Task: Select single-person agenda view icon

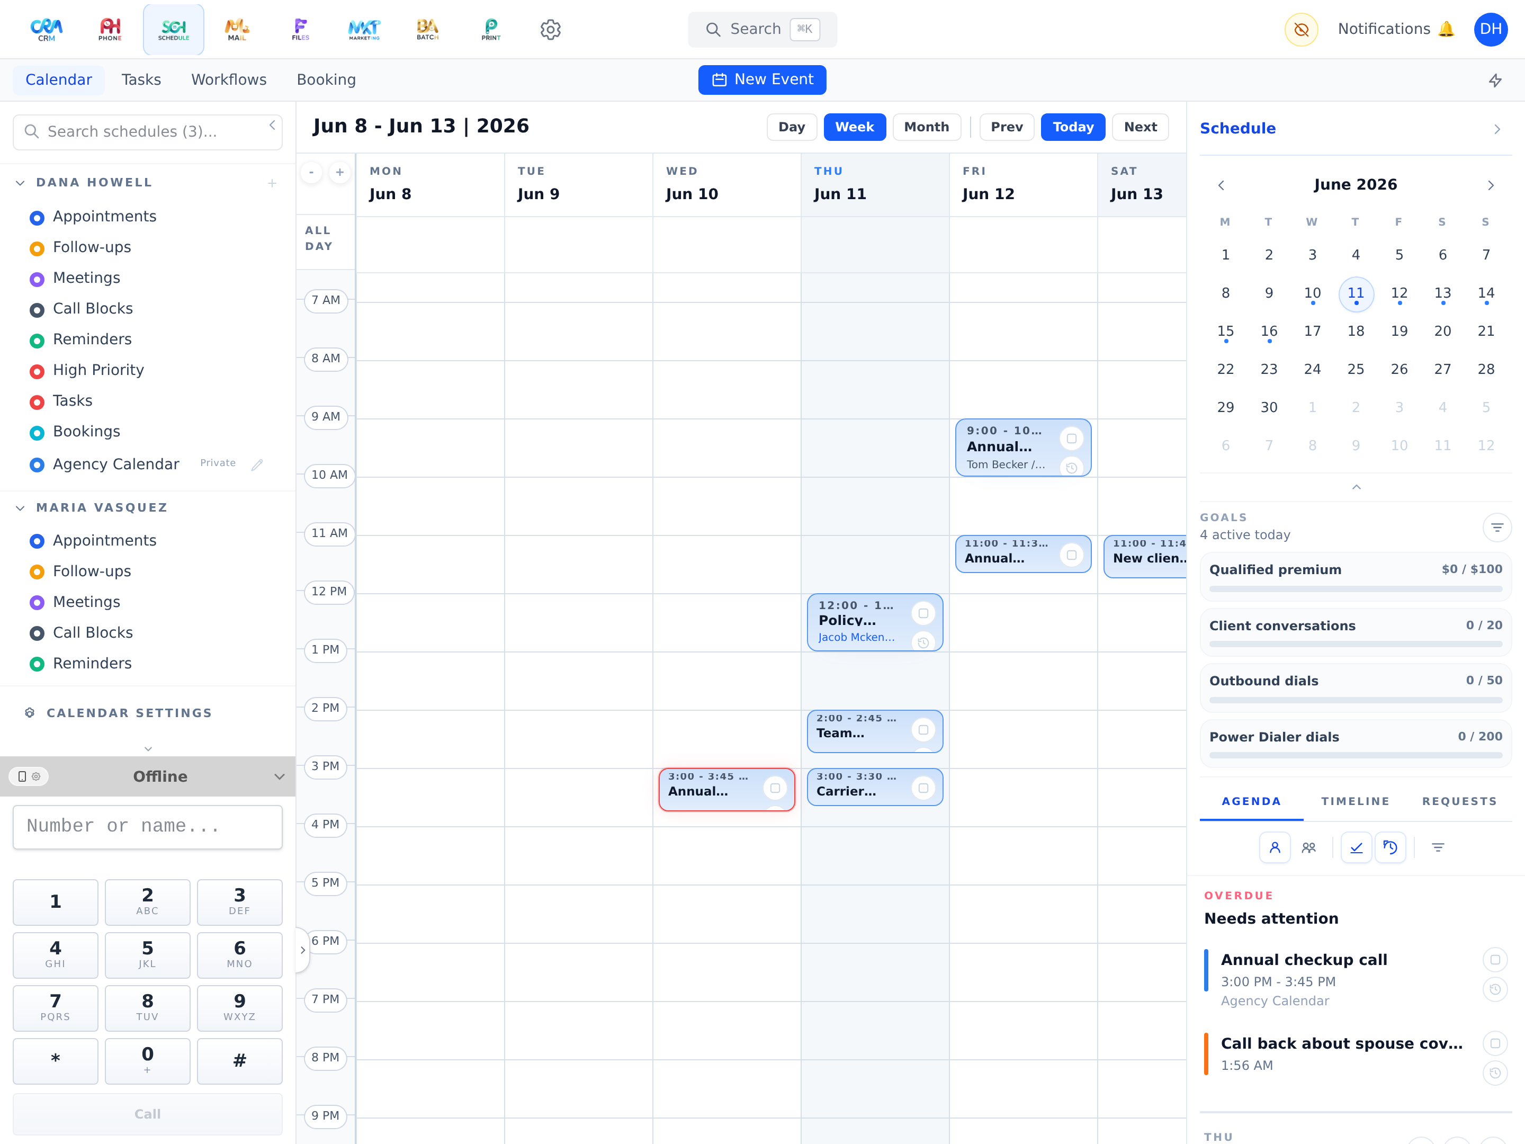Action: pyautogui.click(x=1275, y=847)
